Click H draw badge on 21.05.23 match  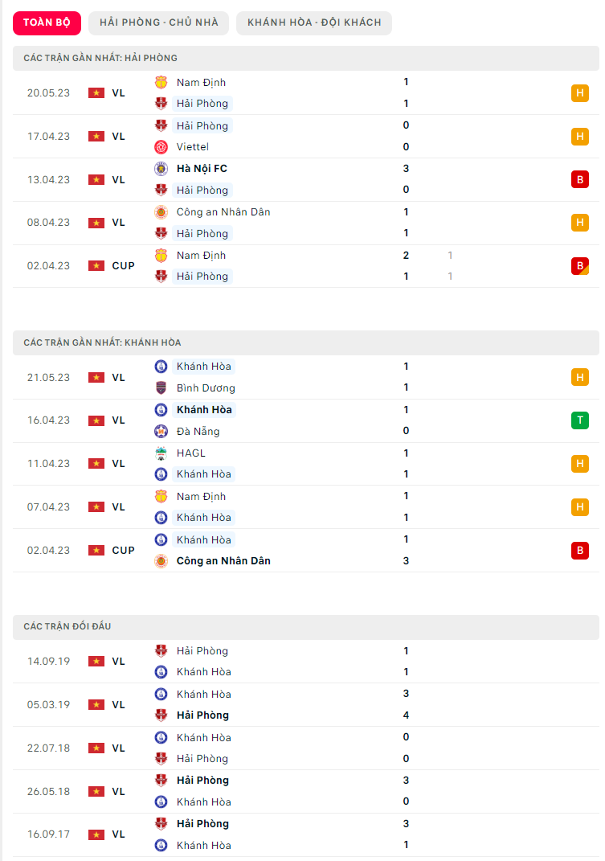pyautogui.click(x=580, y=377)
